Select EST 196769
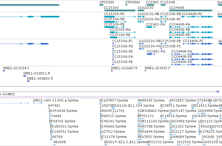222x146 pixels. tap(51, 140)
